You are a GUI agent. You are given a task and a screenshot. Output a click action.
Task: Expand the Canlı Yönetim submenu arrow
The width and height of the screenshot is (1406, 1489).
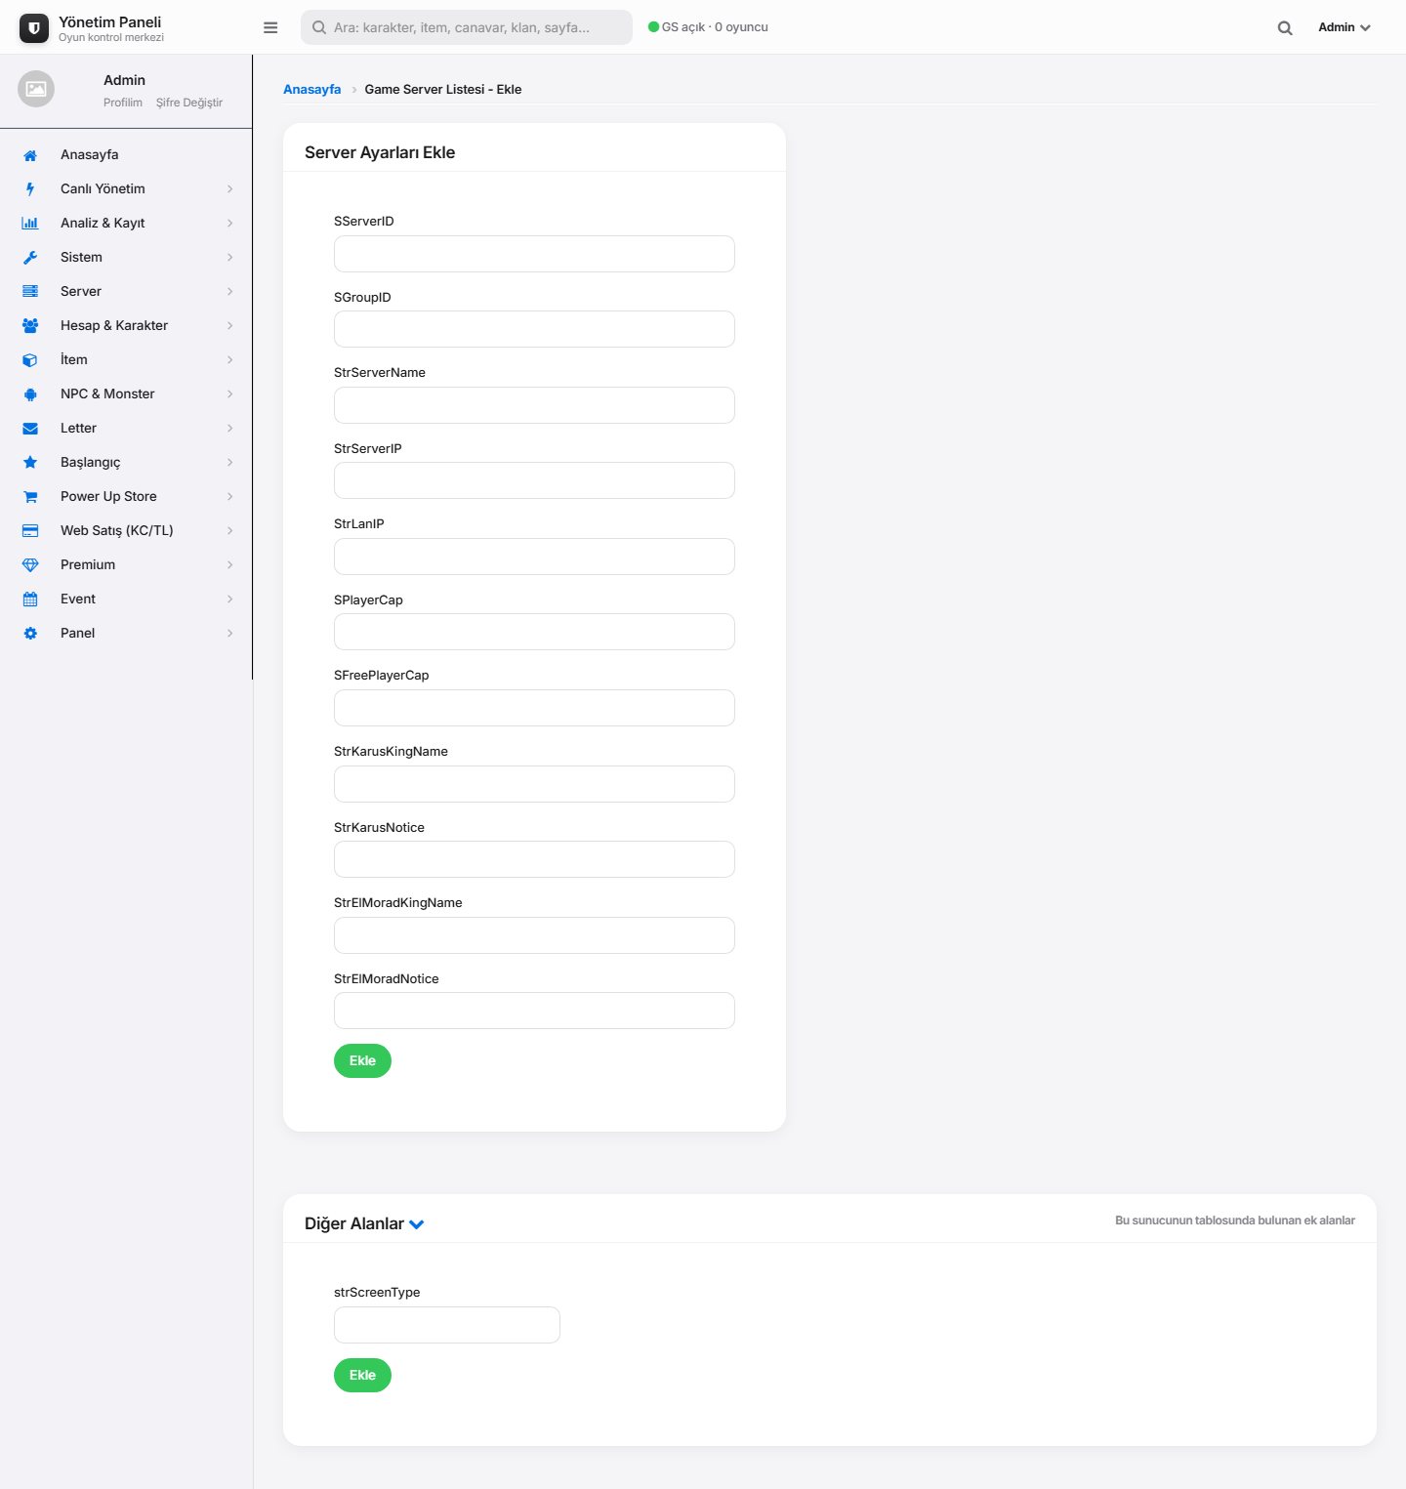pyautogui.click(x=230, y=189)
